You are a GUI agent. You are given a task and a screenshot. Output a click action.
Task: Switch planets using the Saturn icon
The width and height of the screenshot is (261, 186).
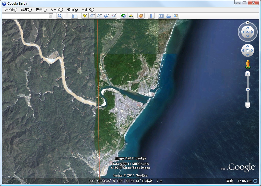141,16
